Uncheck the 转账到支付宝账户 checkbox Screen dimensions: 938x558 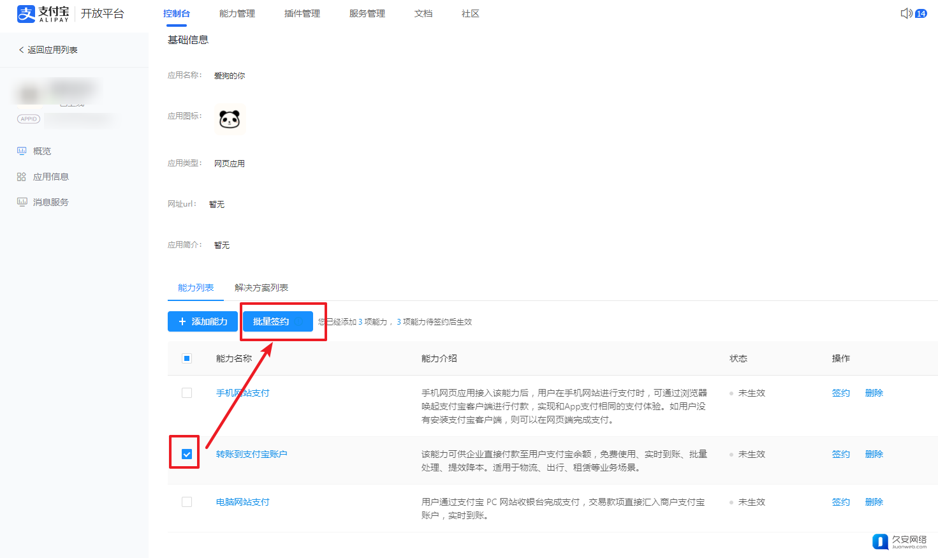[187, 454]
